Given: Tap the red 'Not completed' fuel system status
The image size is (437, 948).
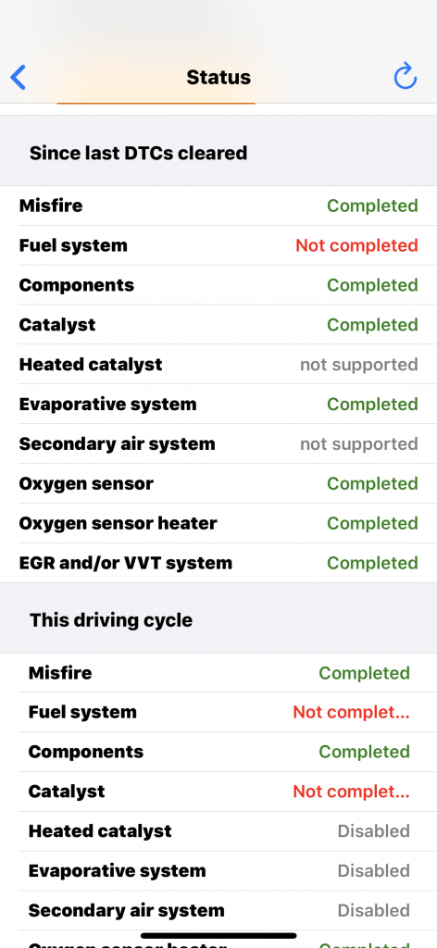Looking at the screenshot, I should click(x=356, y=245).
